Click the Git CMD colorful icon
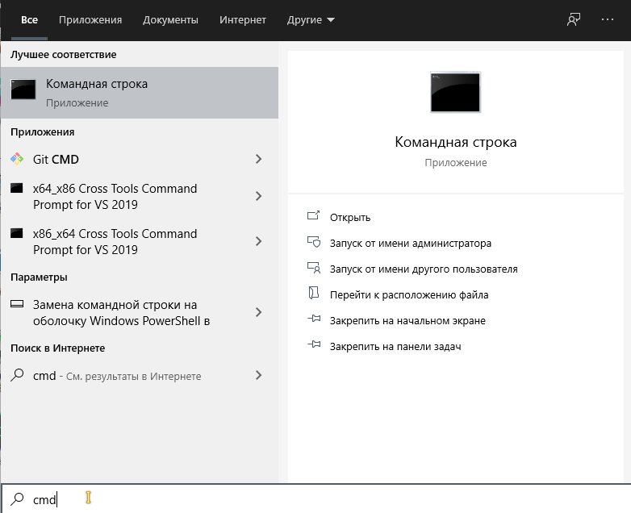This screenshot has height=513, width=631. [17, 159]
